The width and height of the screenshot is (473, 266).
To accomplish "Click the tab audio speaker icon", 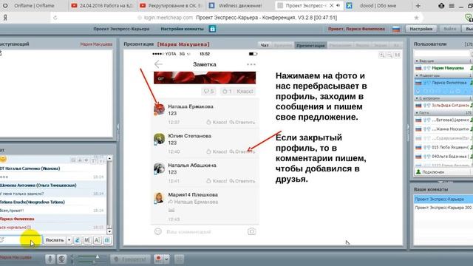I will point(338,5).
